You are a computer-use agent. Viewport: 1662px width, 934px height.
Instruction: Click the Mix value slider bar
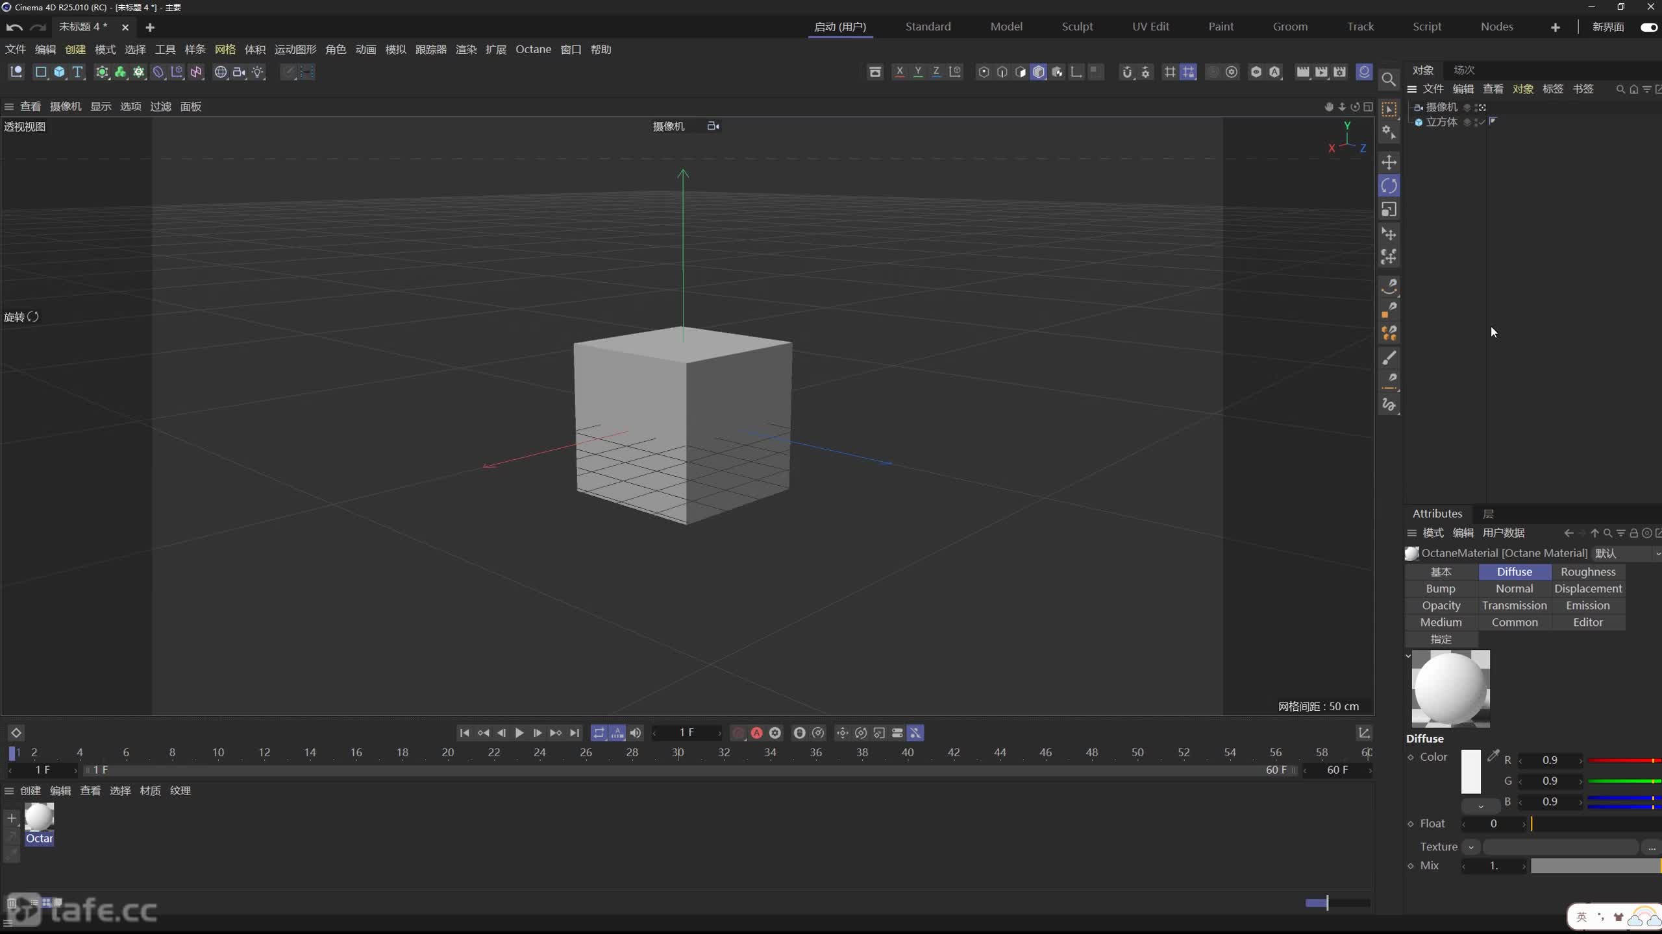1596,866
